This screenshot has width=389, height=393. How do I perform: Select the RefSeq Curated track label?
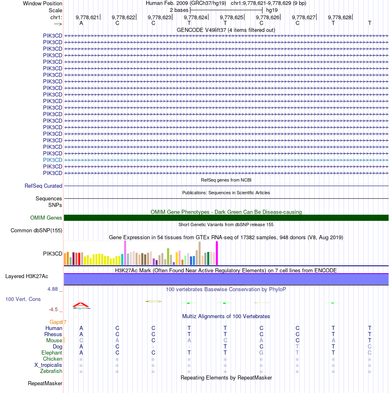click(43, 186)
